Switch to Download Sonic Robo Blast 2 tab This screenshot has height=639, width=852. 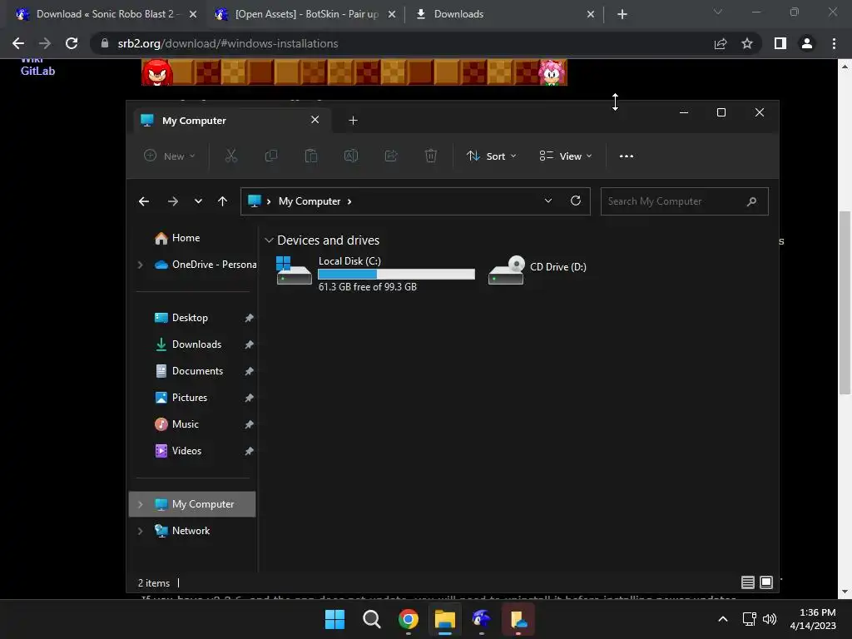[x=106, y=14]
